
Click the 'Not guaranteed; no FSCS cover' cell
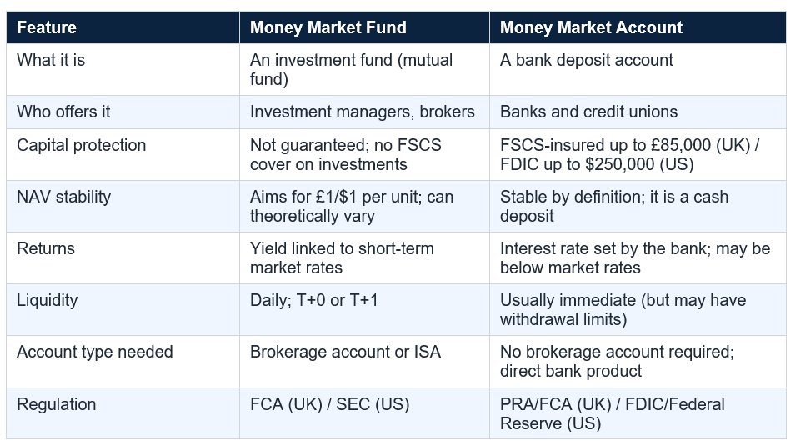coord(364,154)
